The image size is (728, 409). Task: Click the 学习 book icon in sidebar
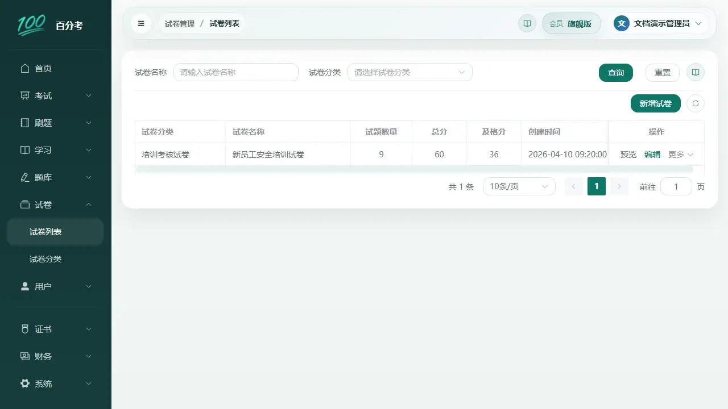[24, 150]
